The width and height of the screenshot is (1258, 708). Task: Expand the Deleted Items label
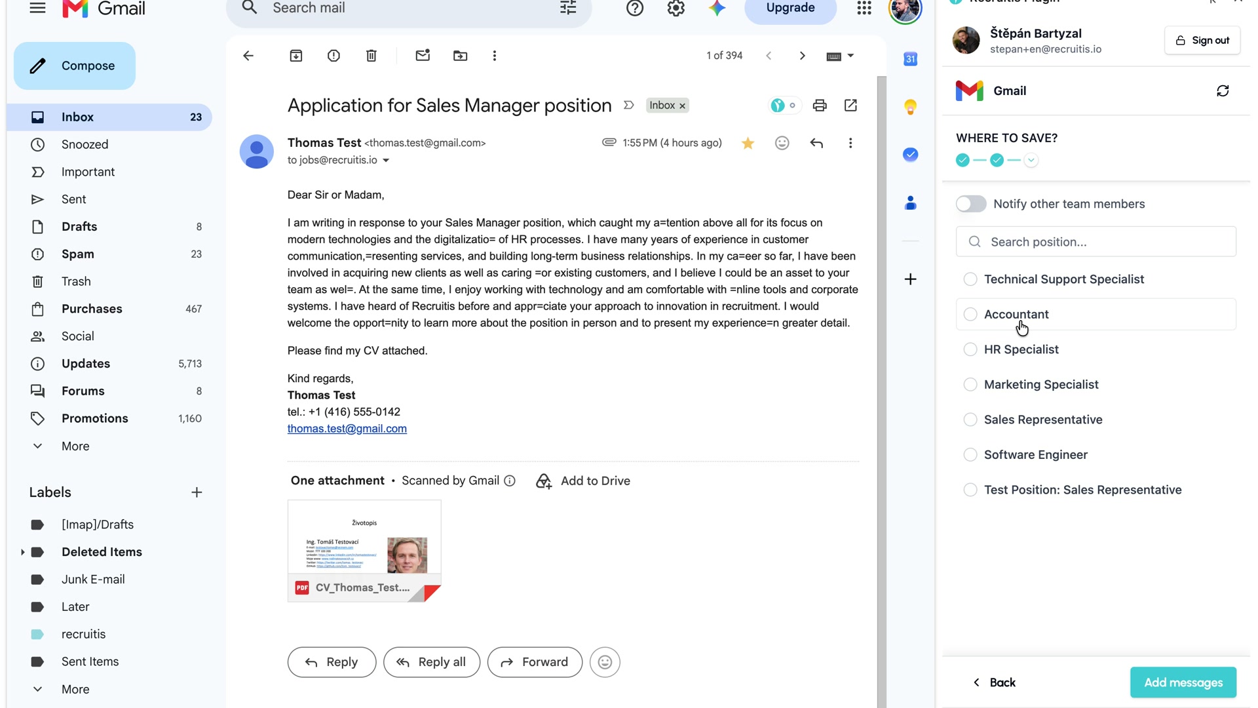pyautogui.click(x=22, y=552)
